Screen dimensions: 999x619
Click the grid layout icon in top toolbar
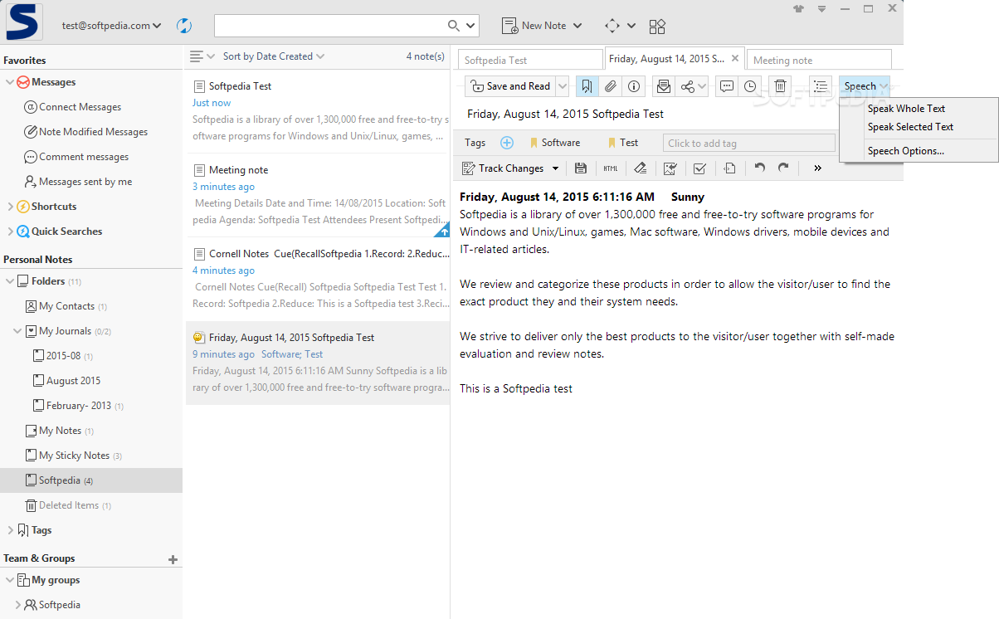657,27
